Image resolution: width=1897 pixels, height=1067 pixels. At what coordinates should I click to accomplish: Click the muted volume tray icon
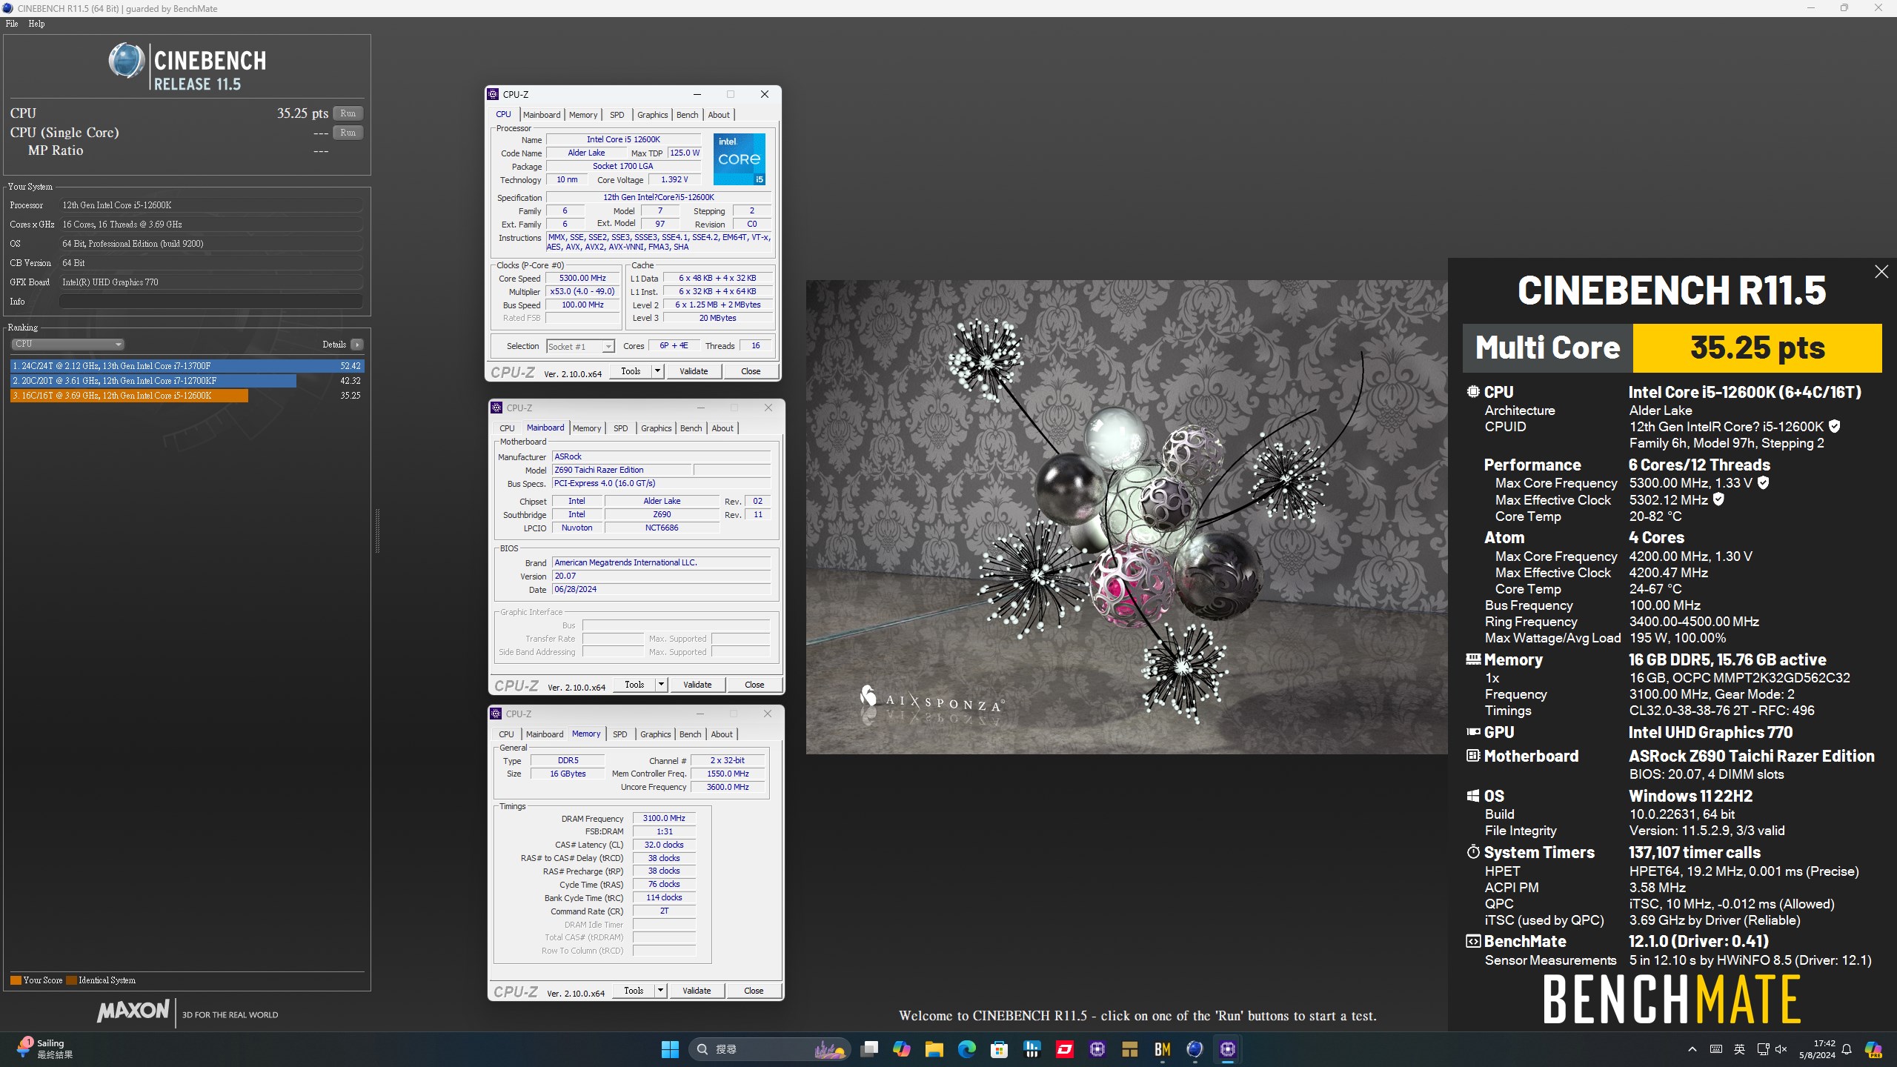1781,1049
